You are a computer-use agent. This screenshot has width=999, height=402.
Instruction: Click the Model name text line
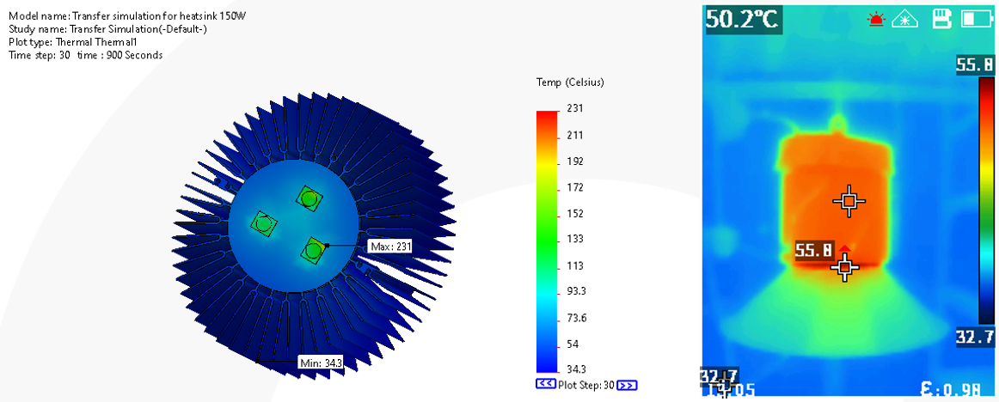pyautogui.click(x=127, y=15)
